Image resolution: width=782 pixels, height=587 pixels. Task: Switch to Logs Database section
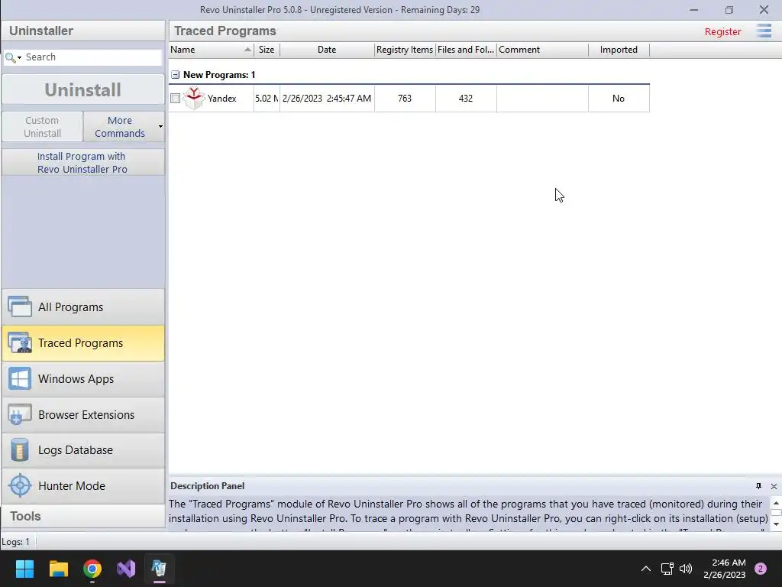(82, 449)
